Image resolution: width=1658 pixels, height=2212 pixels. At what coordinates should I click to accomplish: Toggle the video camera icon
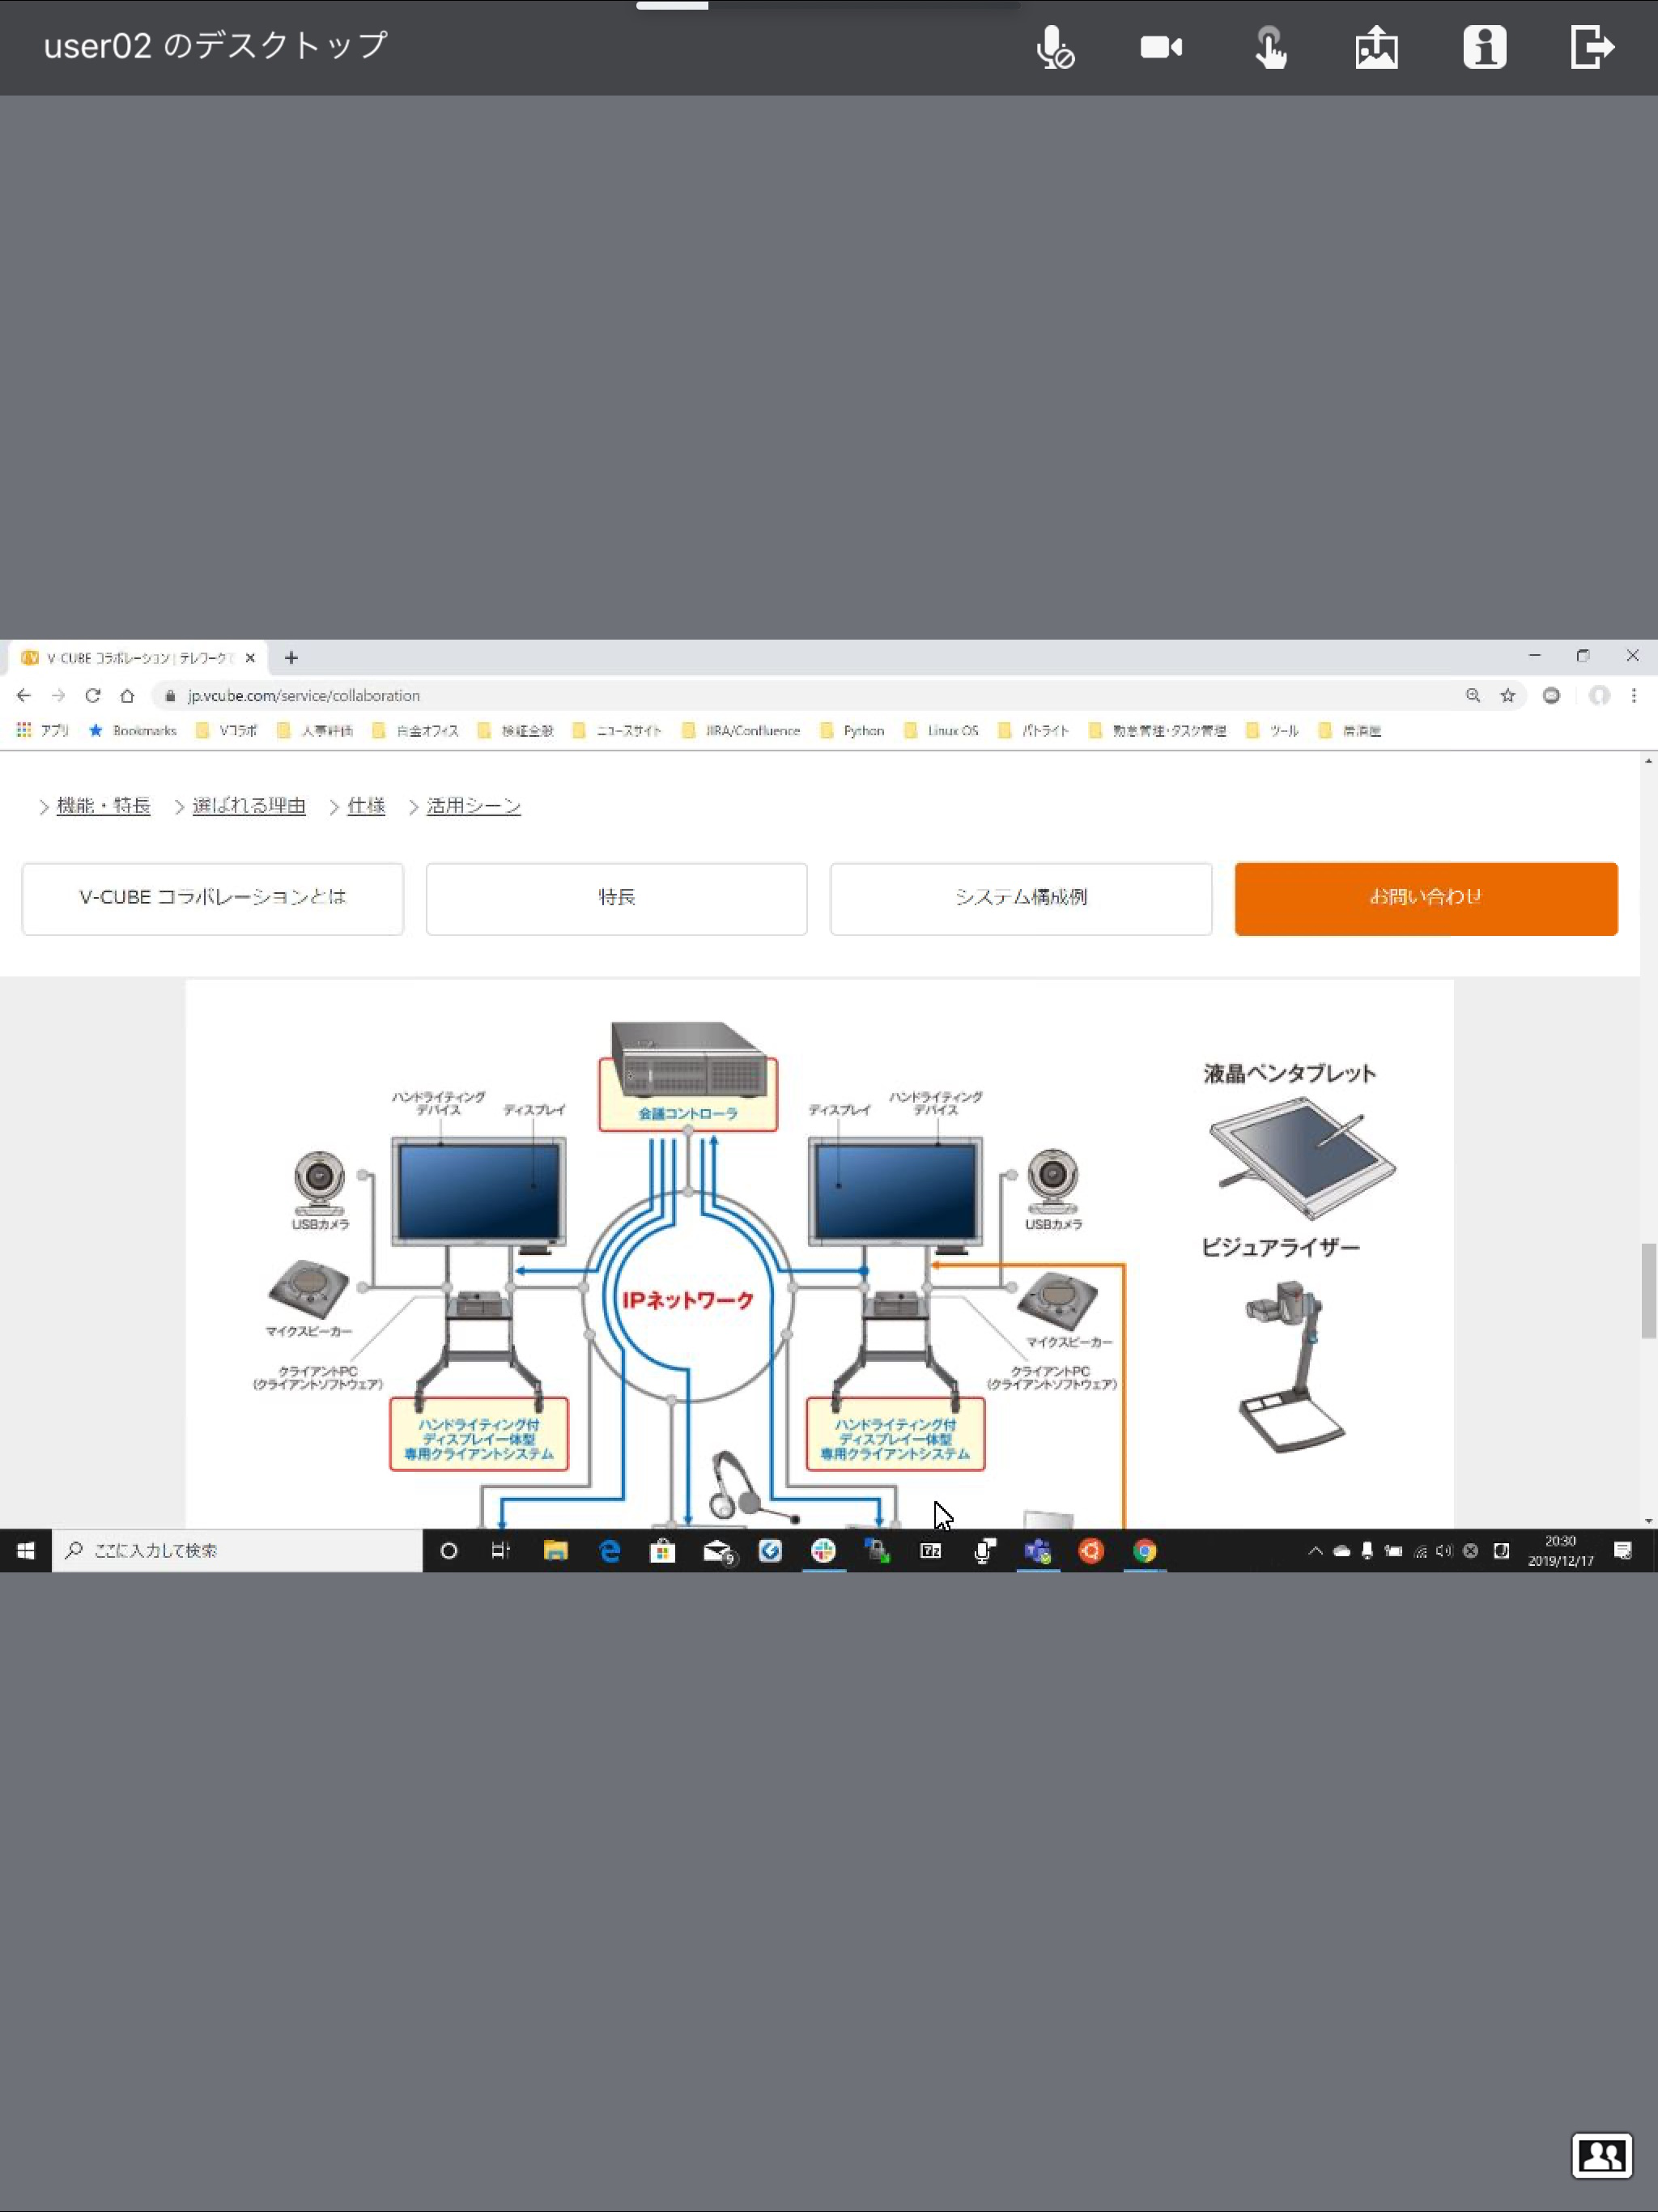(1161, 47)
